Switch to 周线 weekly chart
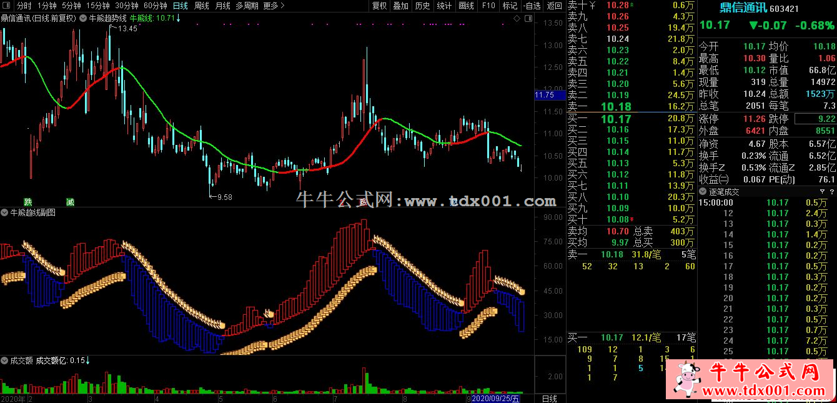 pyautogui.click(x=201, y=6)
